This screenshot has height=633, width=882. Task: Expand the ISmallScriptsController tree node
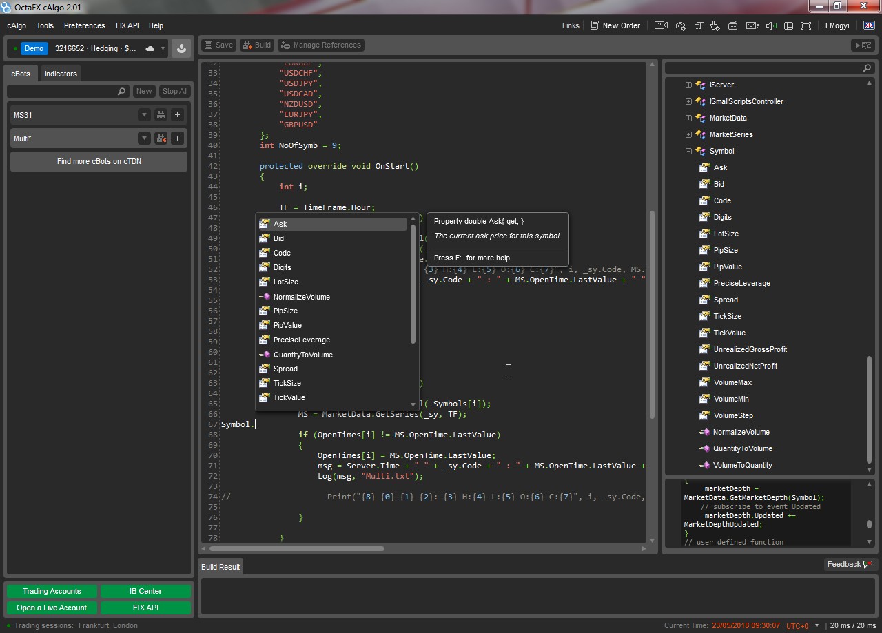pos(688,101)
